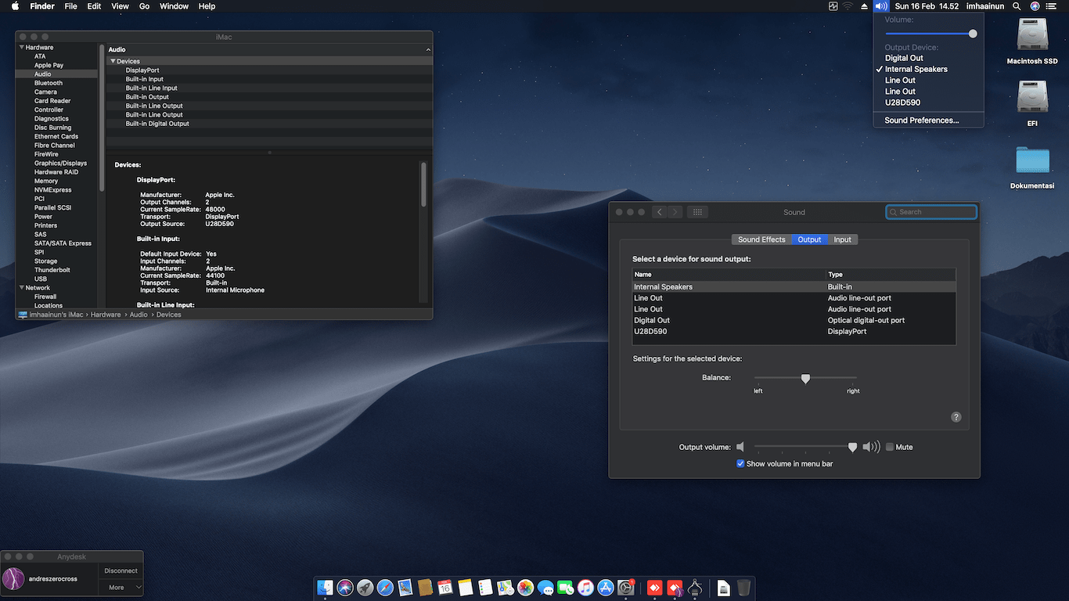The image size is (1069, 601).
Task: Open Notes icon in dock
Action: click(x=466, y=588)
